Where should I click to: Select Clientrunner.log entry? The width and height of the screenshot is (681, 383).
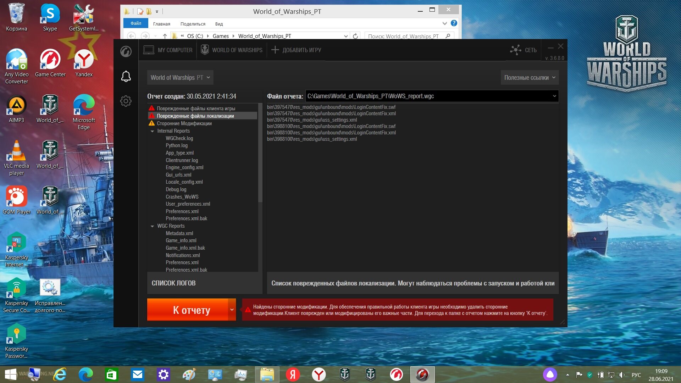(182, 160)
